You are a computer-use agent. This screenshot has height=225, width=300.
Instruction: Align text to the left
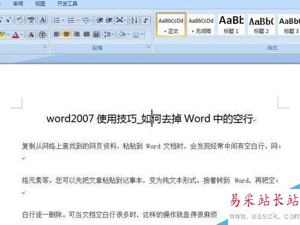tap(57, 34)
